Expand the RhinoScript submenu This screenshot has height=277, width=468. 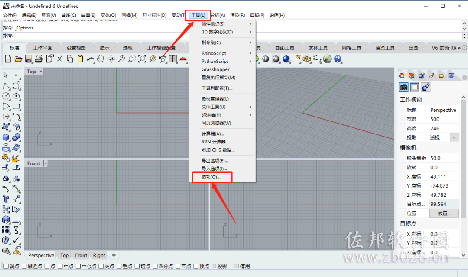coord(222,53)
